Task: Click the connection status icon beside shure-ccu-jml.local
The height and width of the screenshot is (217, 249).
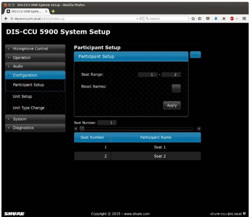Action: pyautogui.click(x=244, y=213)
